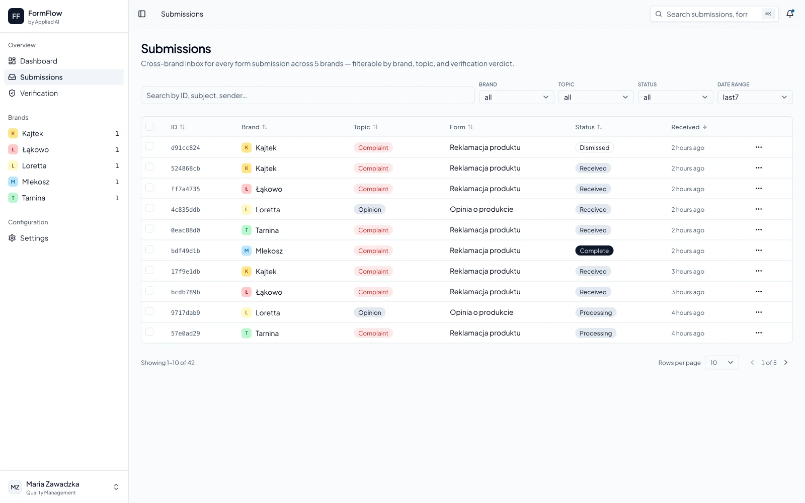Open row actions for 17f9e1db
This screenshot has width=805, height=503.
(x=758, y=271)
